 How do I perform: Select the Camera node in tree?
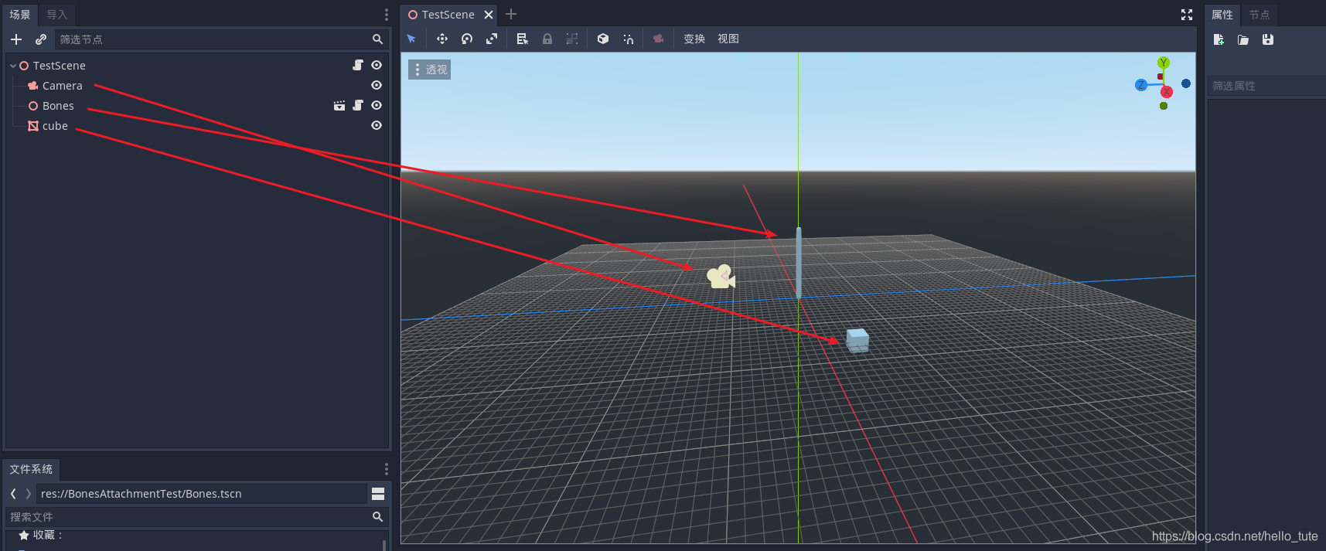[x=62, y=86]
